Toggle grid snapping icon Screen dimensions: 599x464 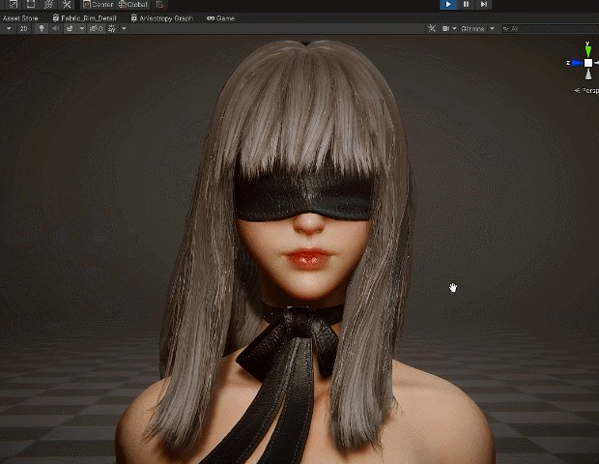click(x=159, y=5)
